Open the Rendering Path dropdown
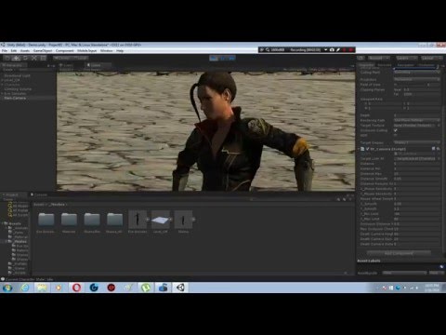This screenshot has width=446, height=335. [x=417, y=120]
